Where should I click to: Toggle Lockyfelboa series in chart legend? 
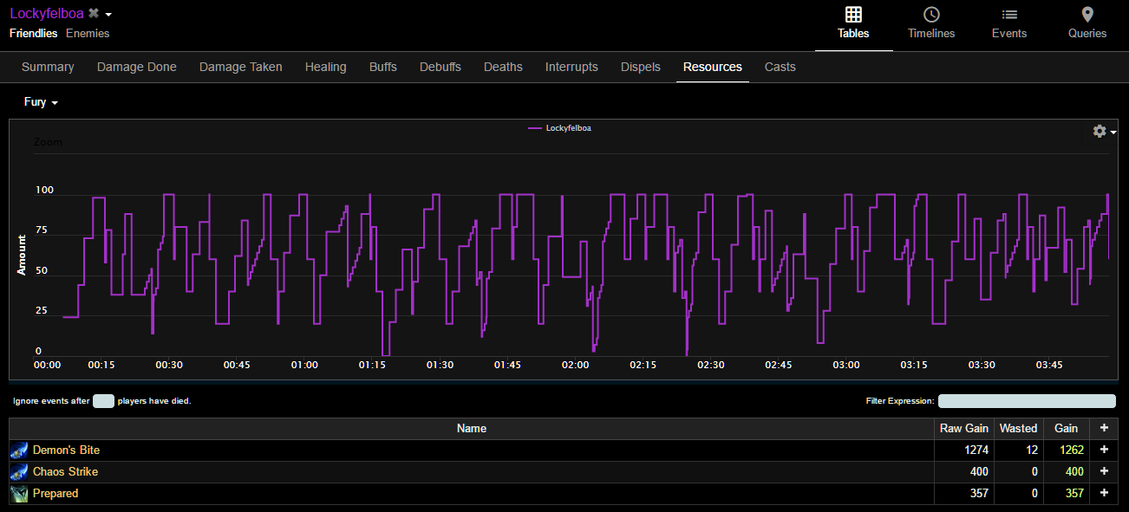pos(560,128)
